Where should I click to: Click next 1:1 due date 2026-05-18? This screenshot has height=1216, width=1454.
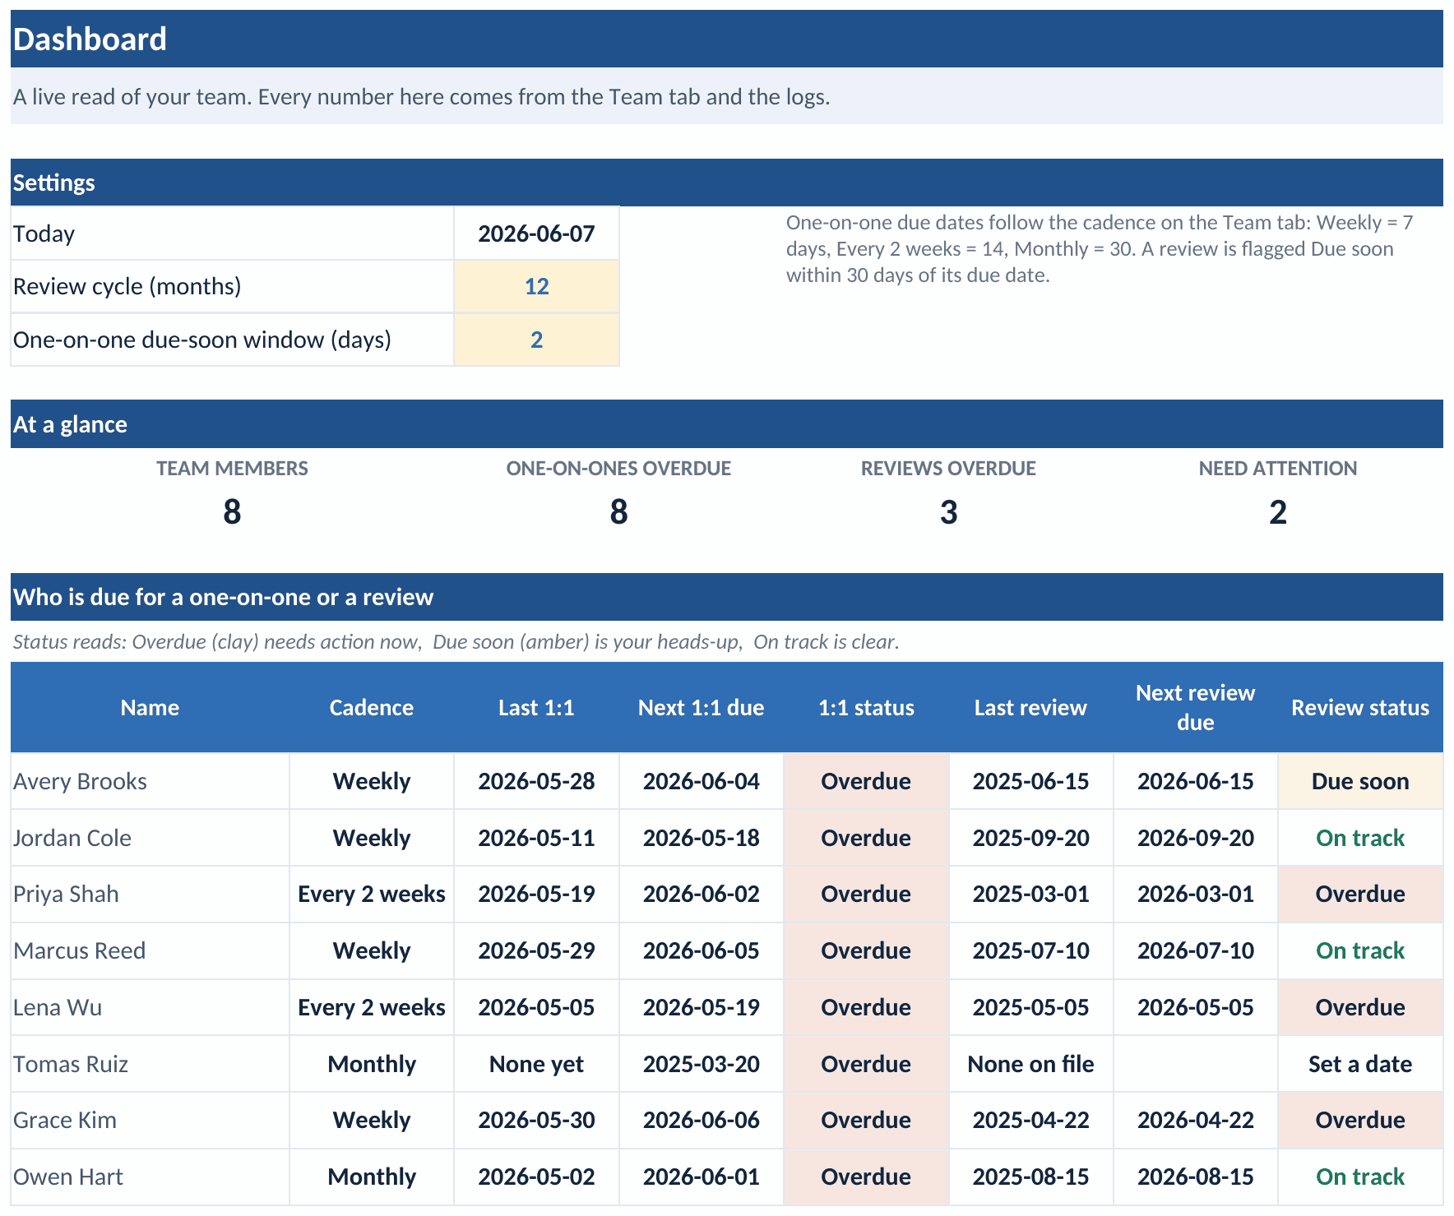pyautogui.click(x=702, y=838)
